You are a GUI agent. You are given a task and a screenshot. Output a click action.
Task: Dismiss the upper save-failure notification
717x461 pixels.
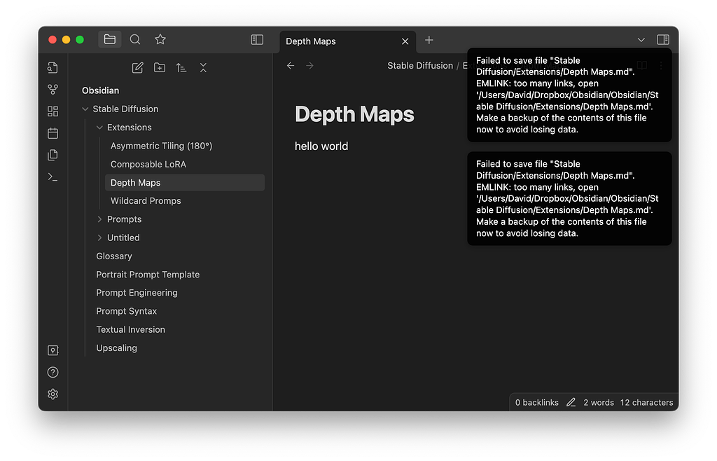pyautogui.click(x=569, y=95)
